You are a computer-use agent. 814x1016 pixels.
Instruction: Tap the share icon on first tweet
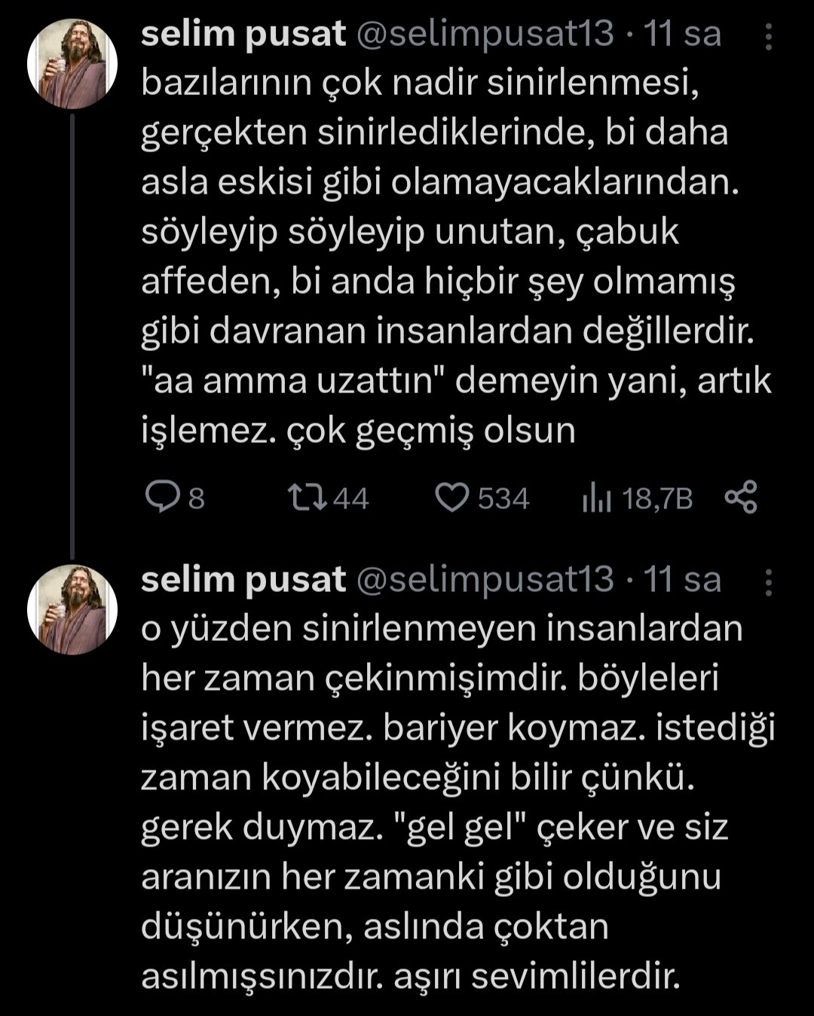(x=741, y=498)
